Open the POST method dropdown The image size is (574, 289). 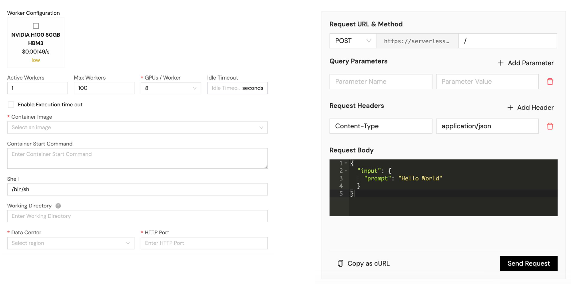click(x=353, y=41)
